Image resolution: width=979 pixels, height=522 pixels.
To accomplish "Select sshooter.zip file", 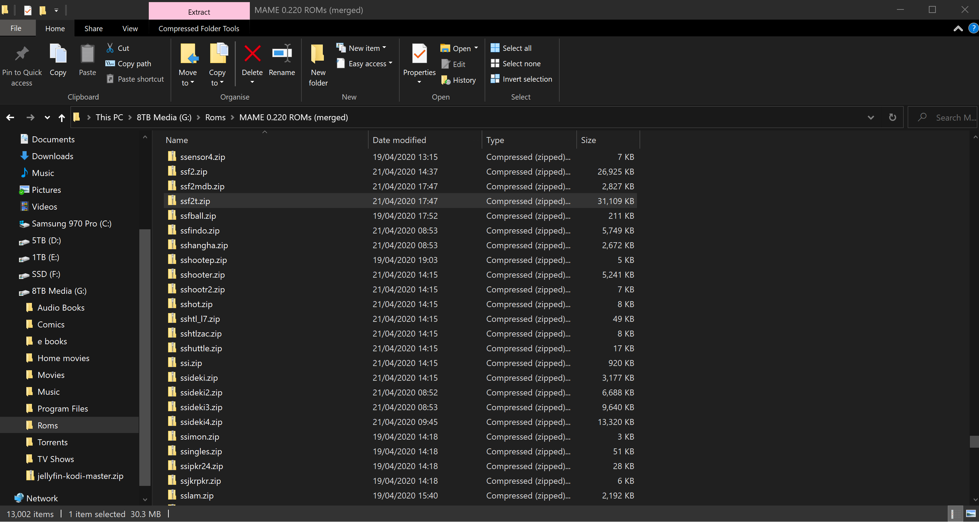I will pos(400,274).
